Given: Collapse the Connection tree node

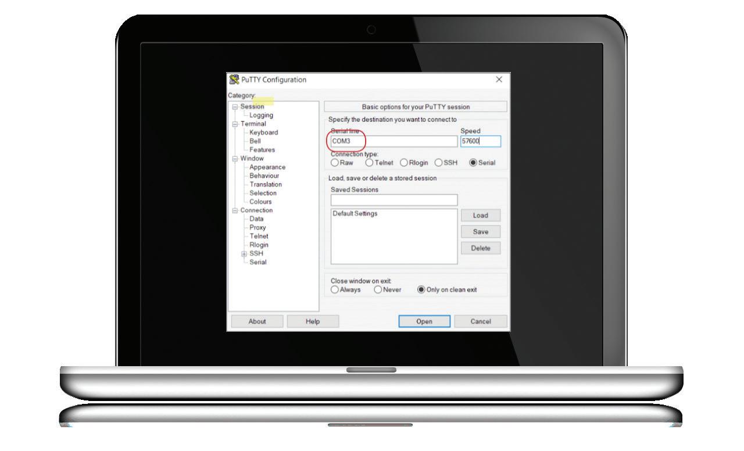Looking at the screenshot, I should click(x=235, y=210).
